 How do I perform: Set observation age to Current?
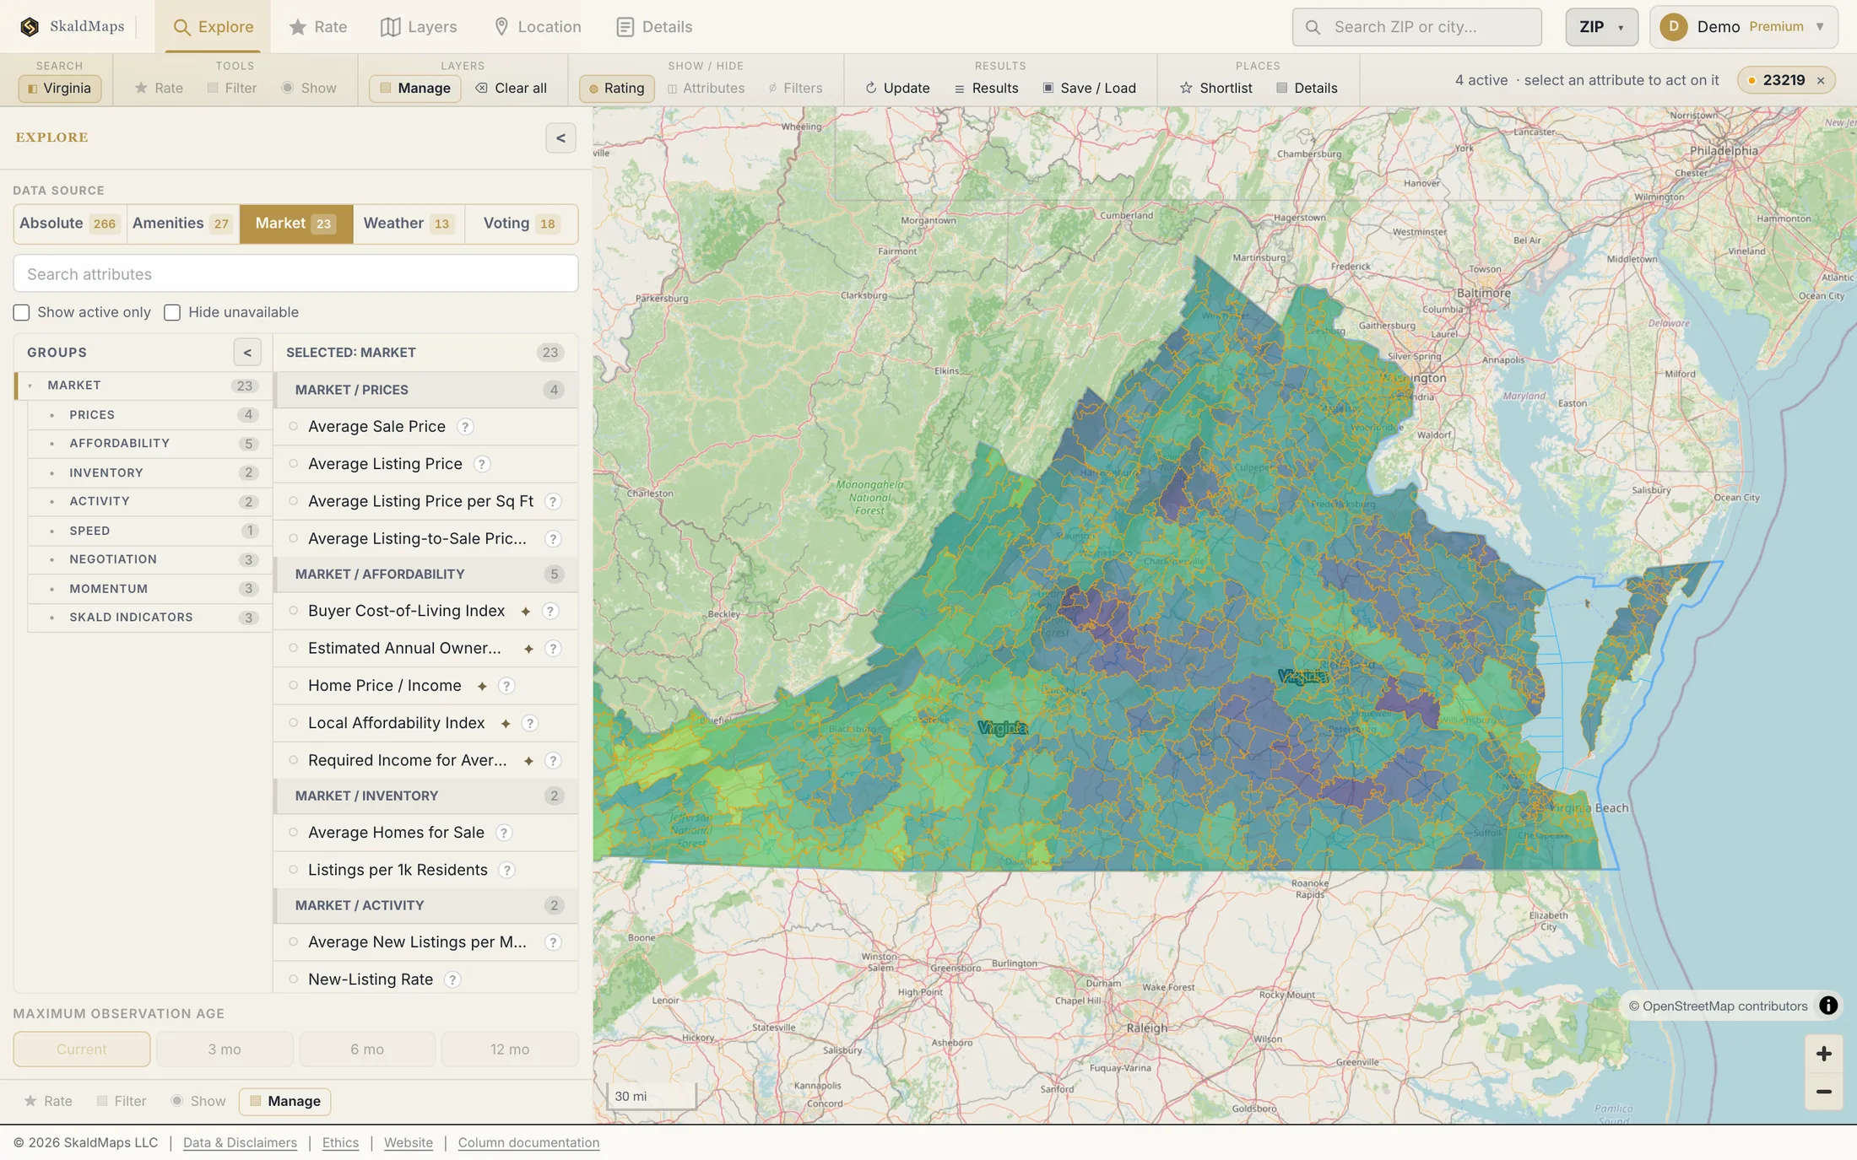click(82, 1049)
